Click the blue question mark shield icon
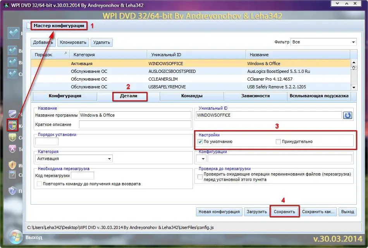 12,191
